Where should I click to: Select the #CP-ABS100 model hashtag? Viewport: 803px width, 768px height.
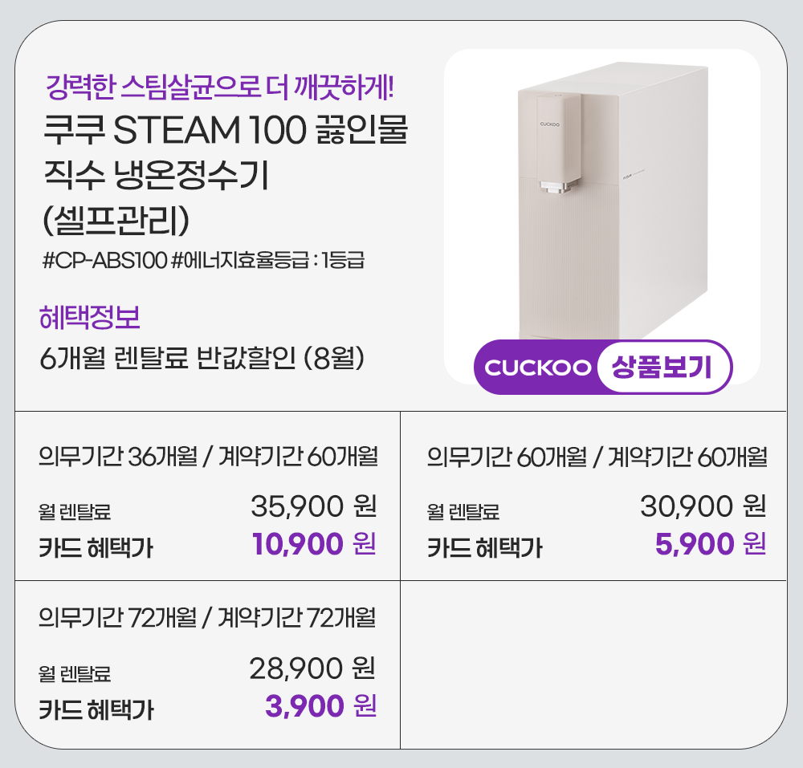(x=104, y=262)
